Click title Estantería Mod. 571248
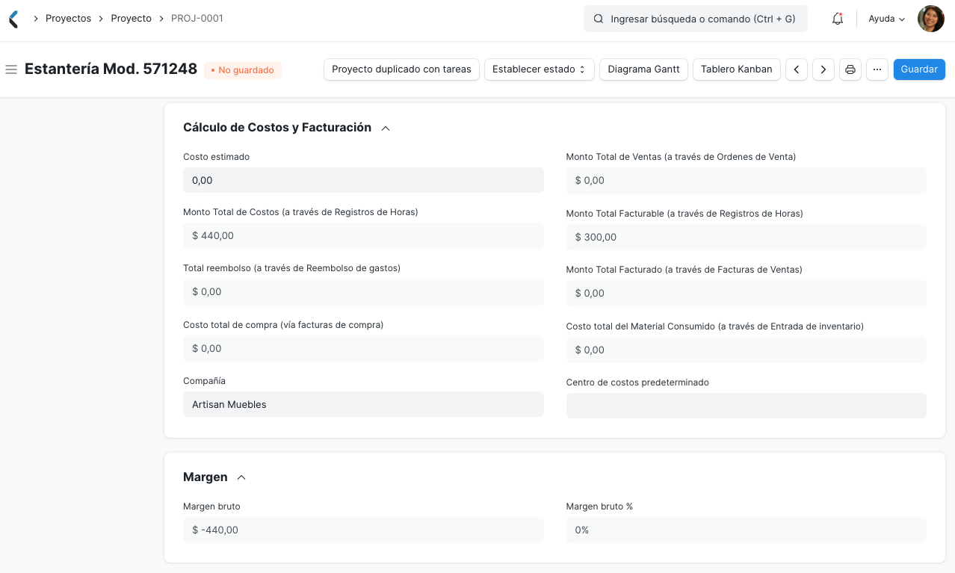The width and height of the screenshot is (955, 573). coord(111,69)
